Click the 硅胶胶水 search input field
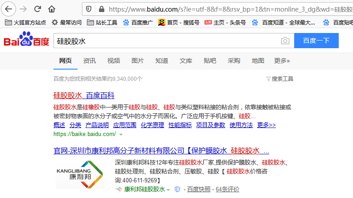Viewport: 353px width, 198px height. pyautogui.click(x=165, y=41)
